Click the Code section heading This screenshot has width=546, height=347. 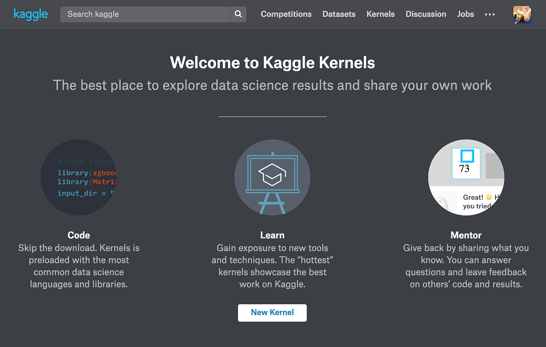(x=78, y=235)
